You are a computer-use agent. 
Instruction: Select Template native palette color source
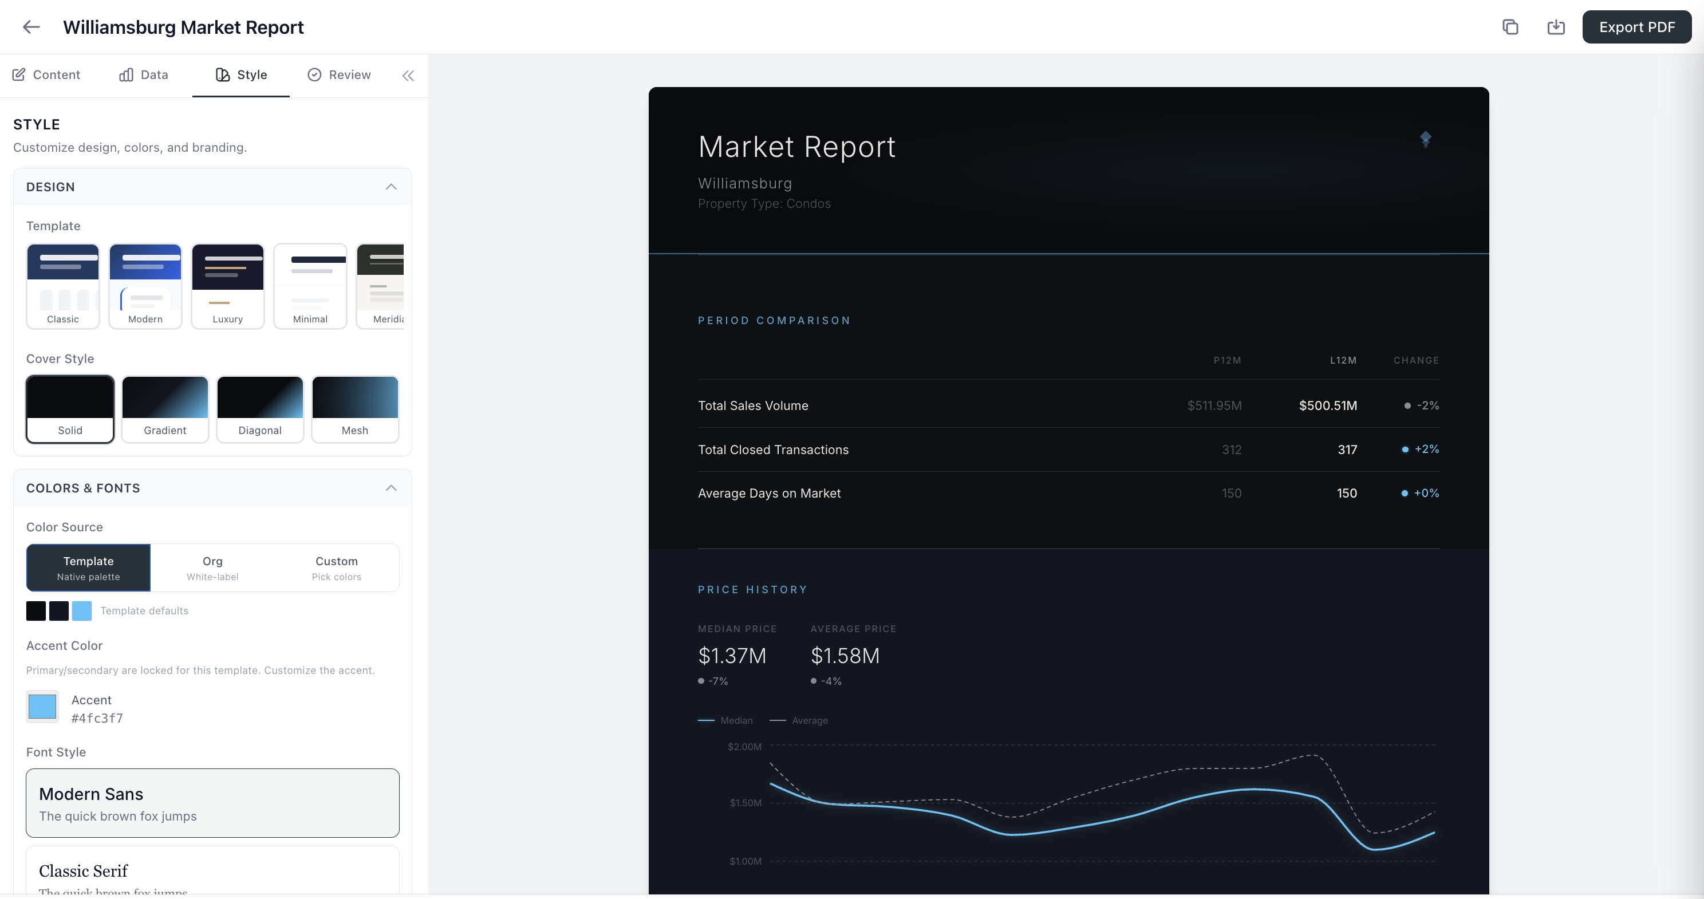tap(89, 567)
